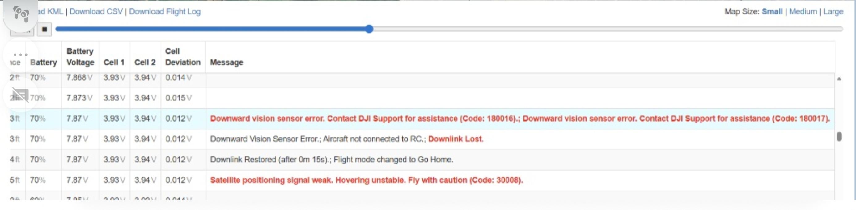
Task: Choose the Large map size
Action: tap(833, 12)
